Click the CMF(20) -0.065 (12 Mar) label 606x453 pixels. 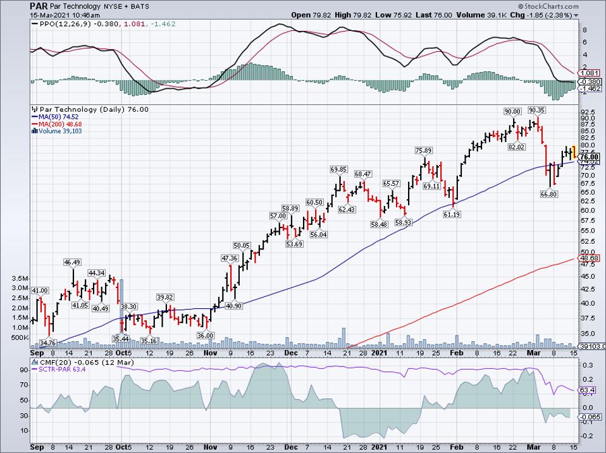87,362
